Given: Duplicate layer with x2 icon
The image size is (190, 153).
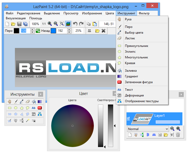Looking at the screenshot, I should coord(160,135).
